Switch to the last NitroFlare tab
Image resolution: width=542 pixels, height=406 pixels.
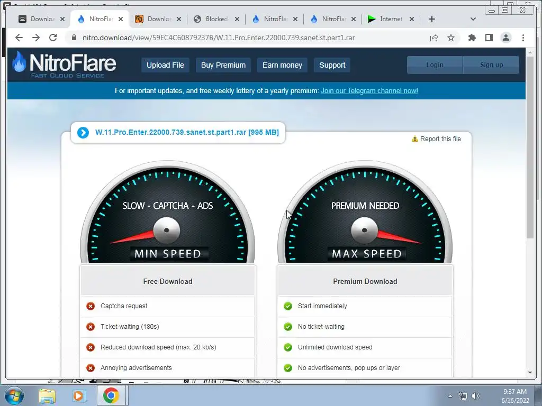332,19
